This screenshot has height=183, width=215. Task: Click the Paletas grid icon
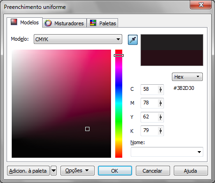point(93,23)
